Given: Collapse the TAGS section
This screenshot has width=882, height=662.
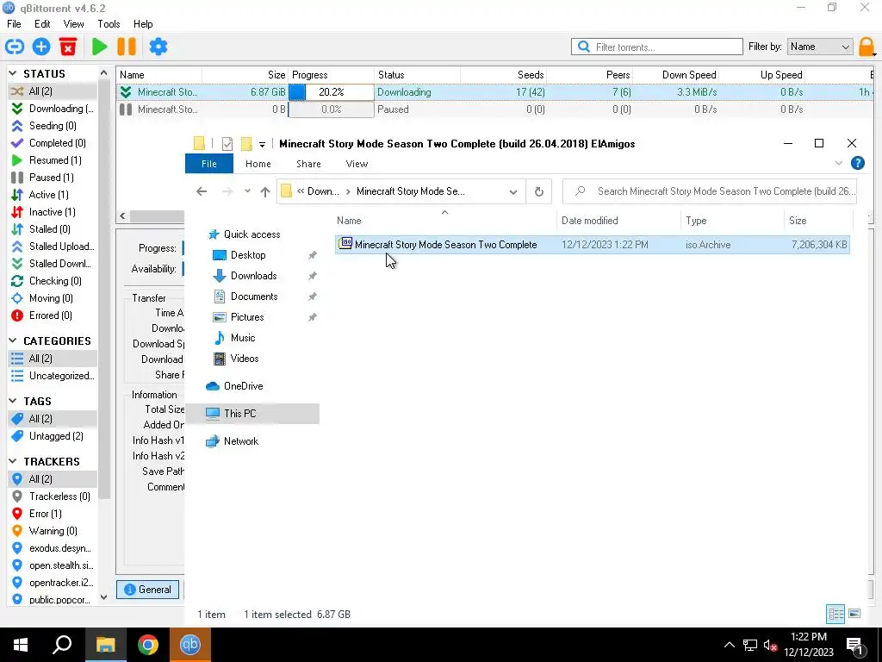Looking at the screenshot, I should tap(13, 401).
